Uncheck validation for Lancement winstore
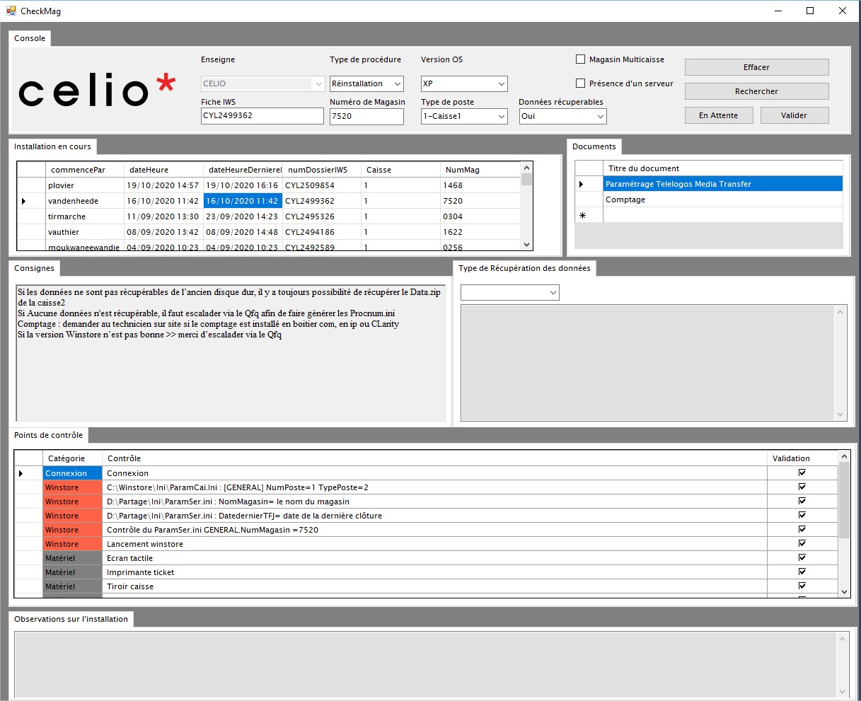861x701 pixels. (x=802, y=543)
